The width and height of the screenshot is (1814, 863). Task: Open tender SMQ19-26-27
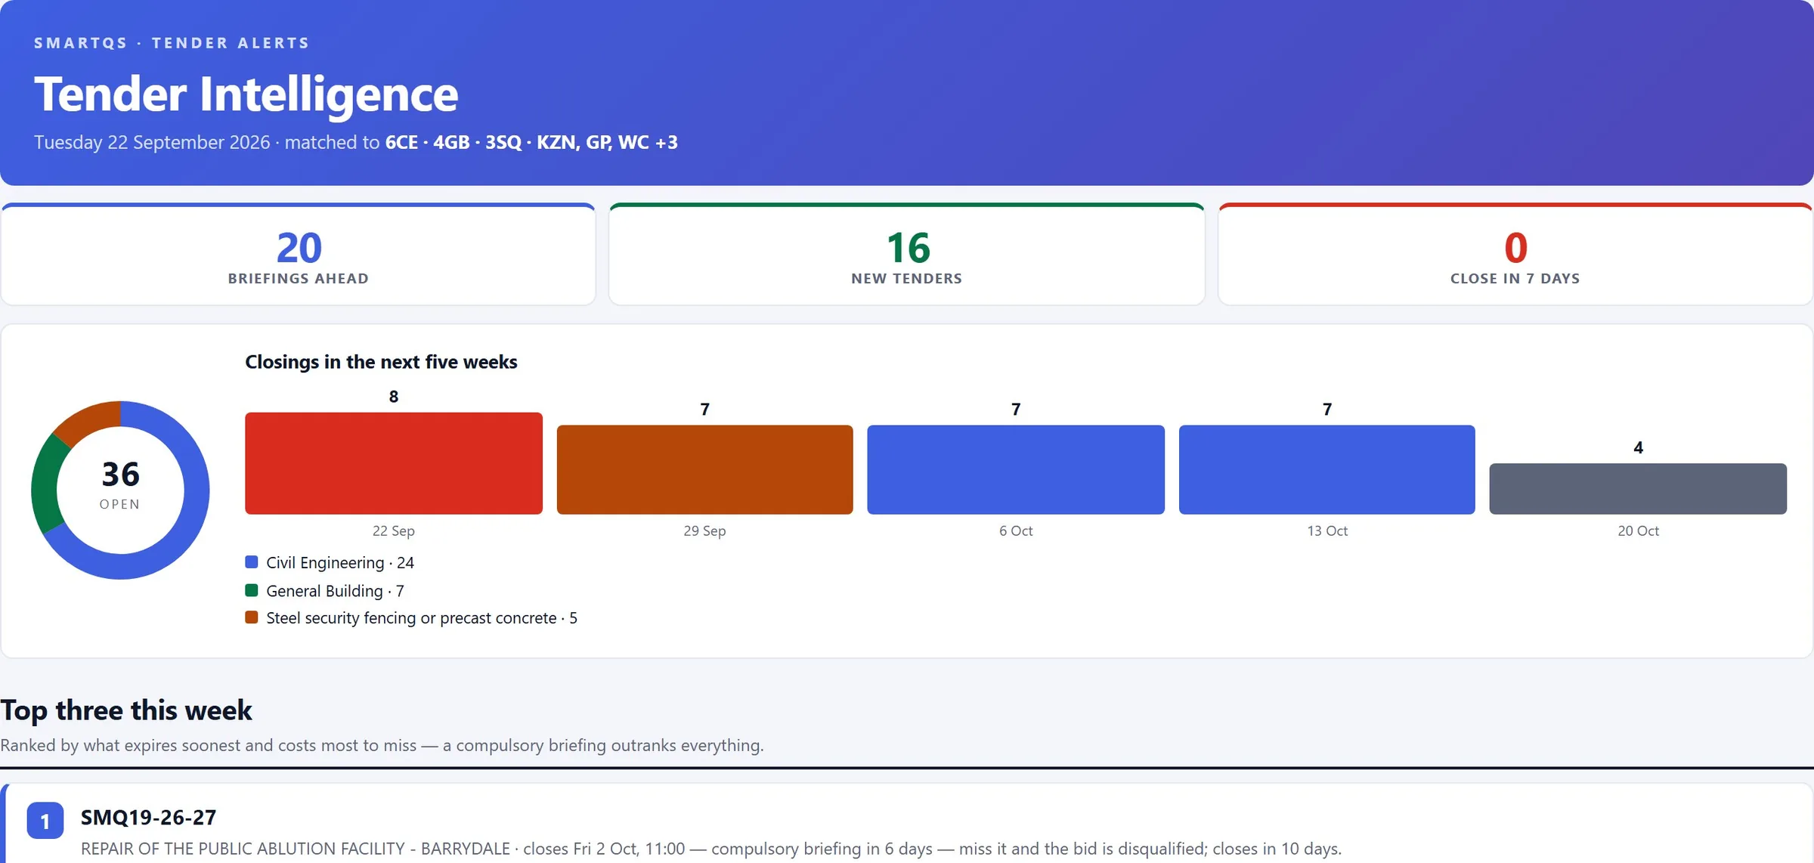point(148,817)
